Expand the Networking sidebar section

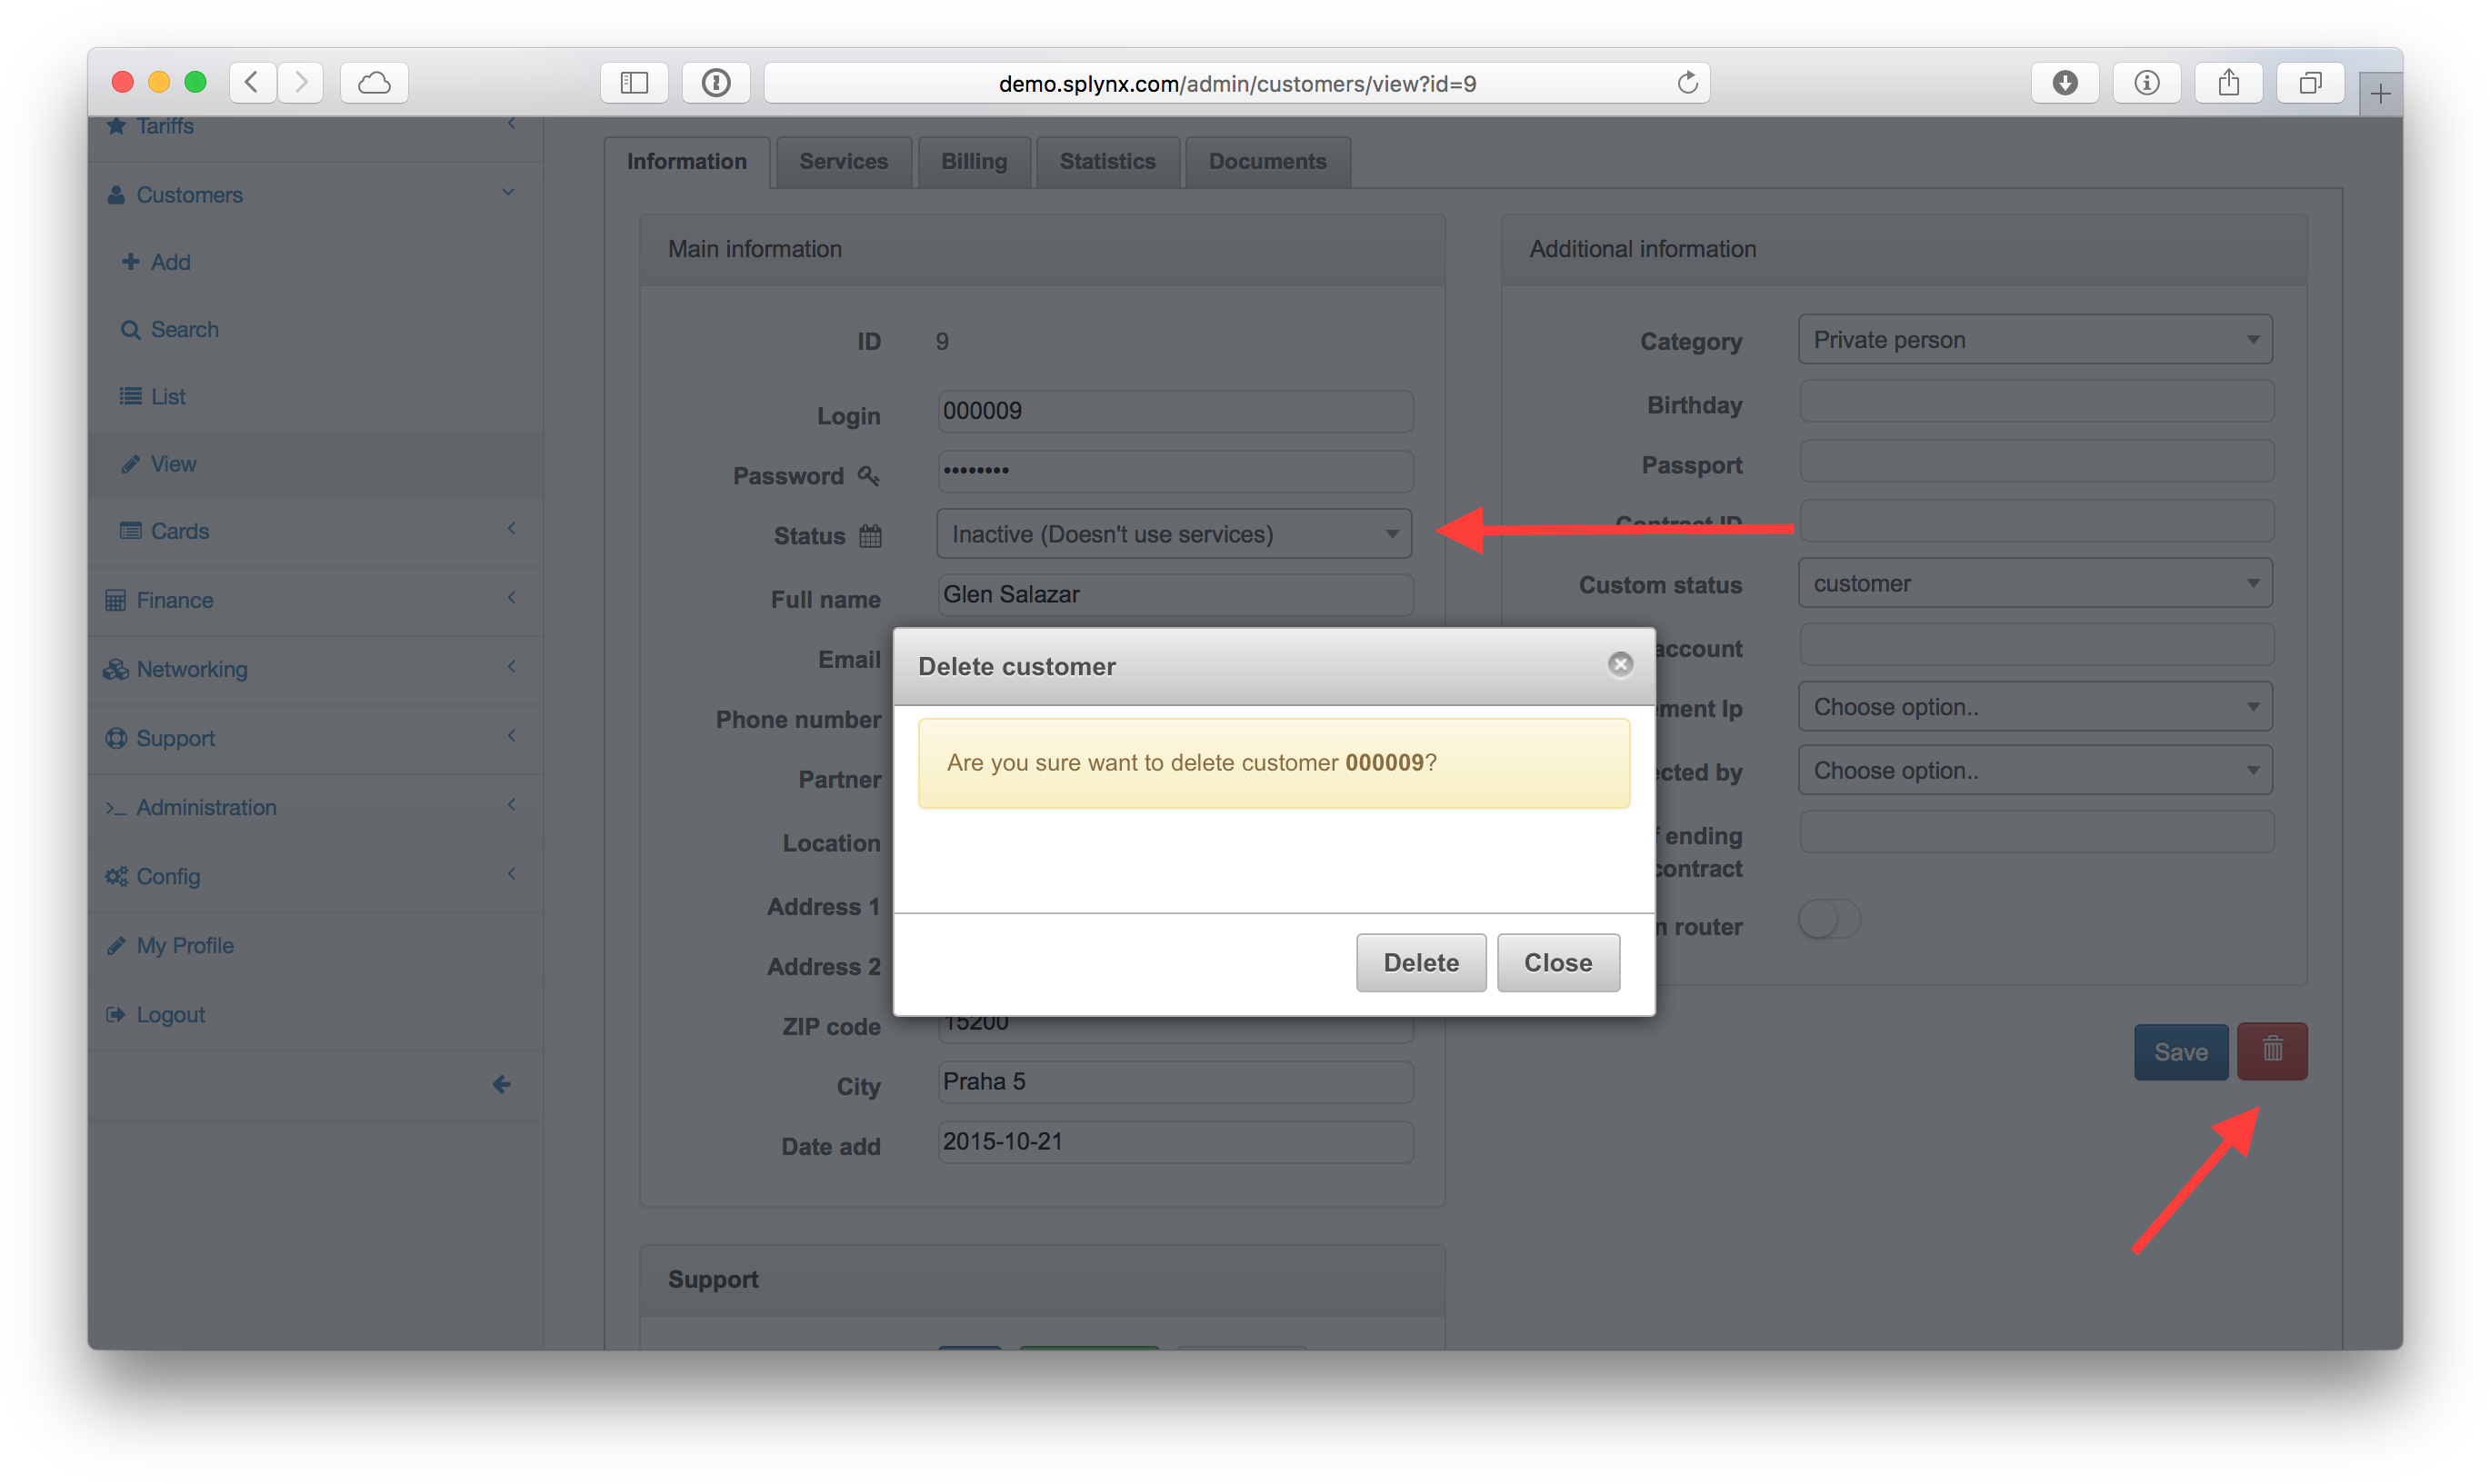pos(511,666)
